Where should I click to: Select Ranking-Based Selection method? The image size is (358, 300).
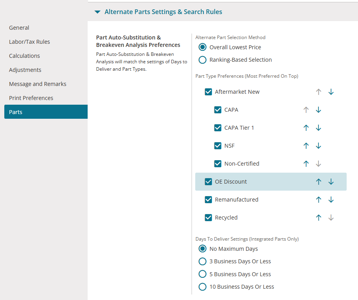tap(202, 60)
